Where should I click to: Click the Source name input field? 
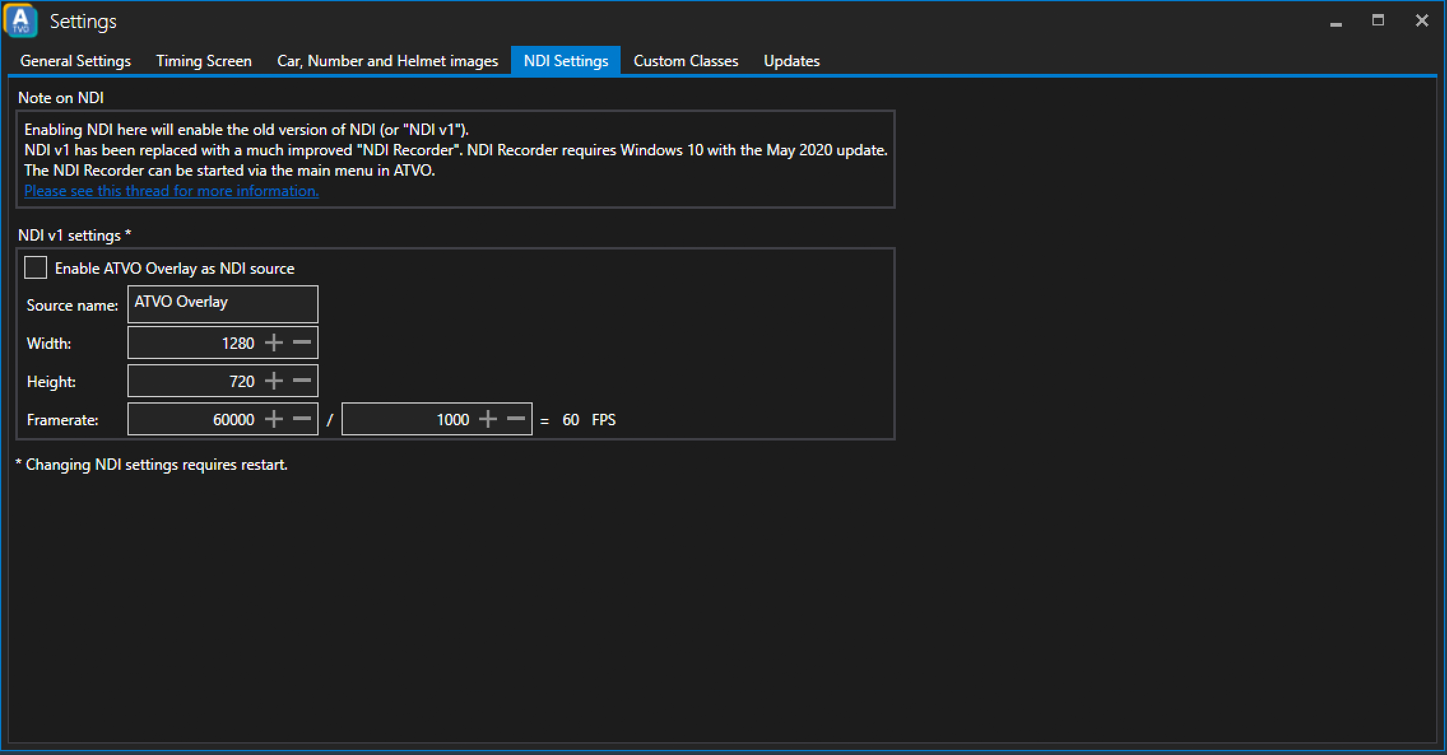tap(223, 304)
